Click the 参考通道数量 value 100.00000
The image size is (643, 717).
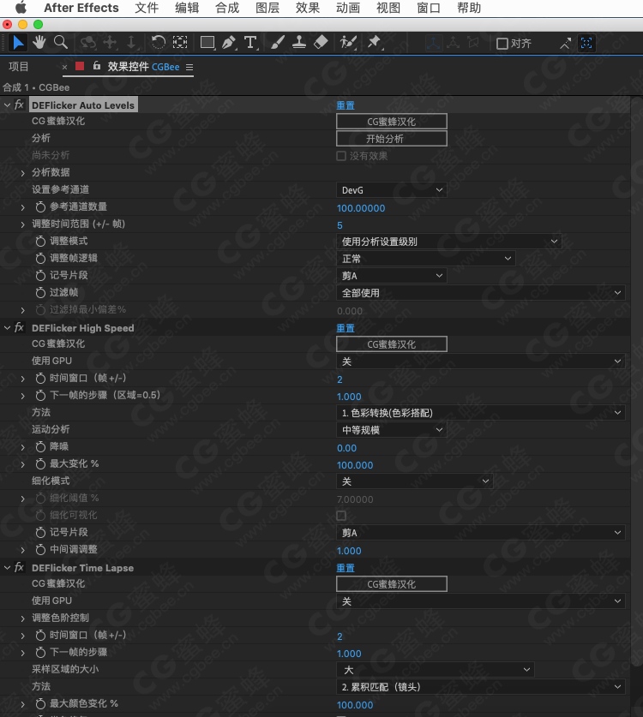(x=361, y=208)
